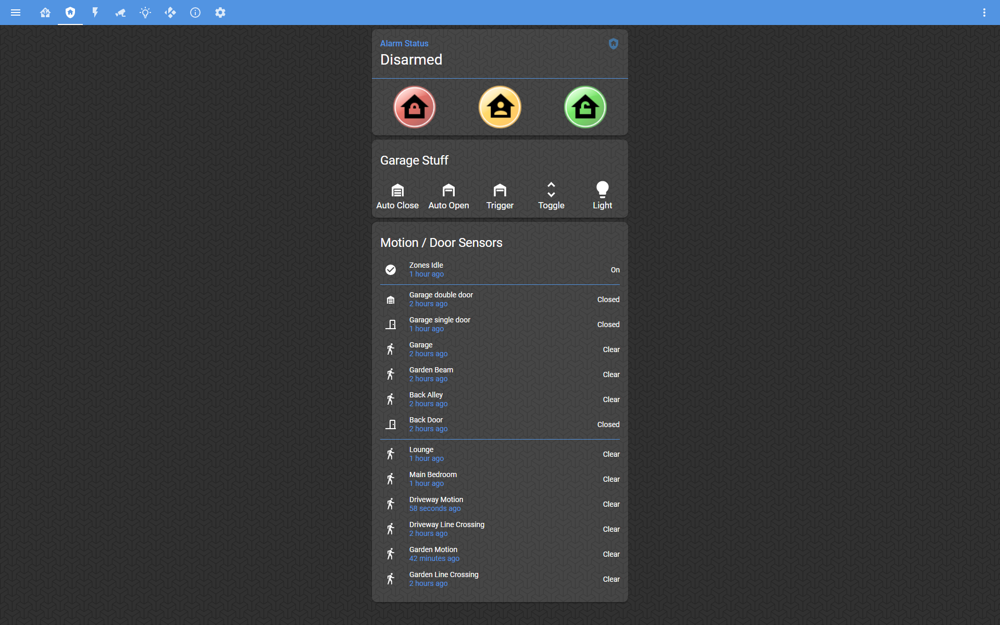The height and width of the screenshot is (625, 1000).
Task: Open the lightning bolt energy tab
Action: pyautogui.click(x=95, y=12)
